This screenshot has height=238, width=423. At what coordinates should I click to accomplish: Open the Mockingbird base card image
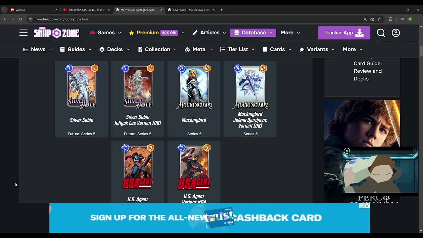pos(194,87)
